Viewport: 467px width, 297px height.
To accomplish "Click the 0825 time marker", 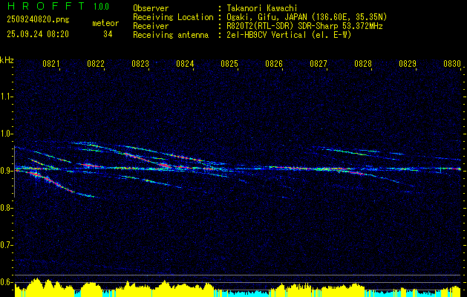I will pos(229,64).
